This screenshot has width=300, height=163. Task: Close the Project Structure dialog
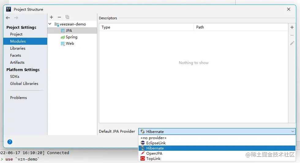[x=289, y=9]
